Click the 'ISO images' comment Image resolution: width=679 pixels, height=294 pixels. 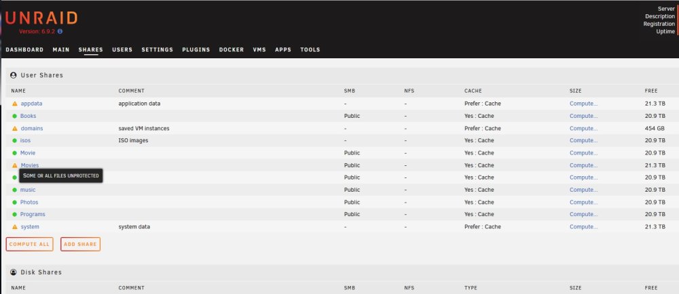[x=133, y=141]
